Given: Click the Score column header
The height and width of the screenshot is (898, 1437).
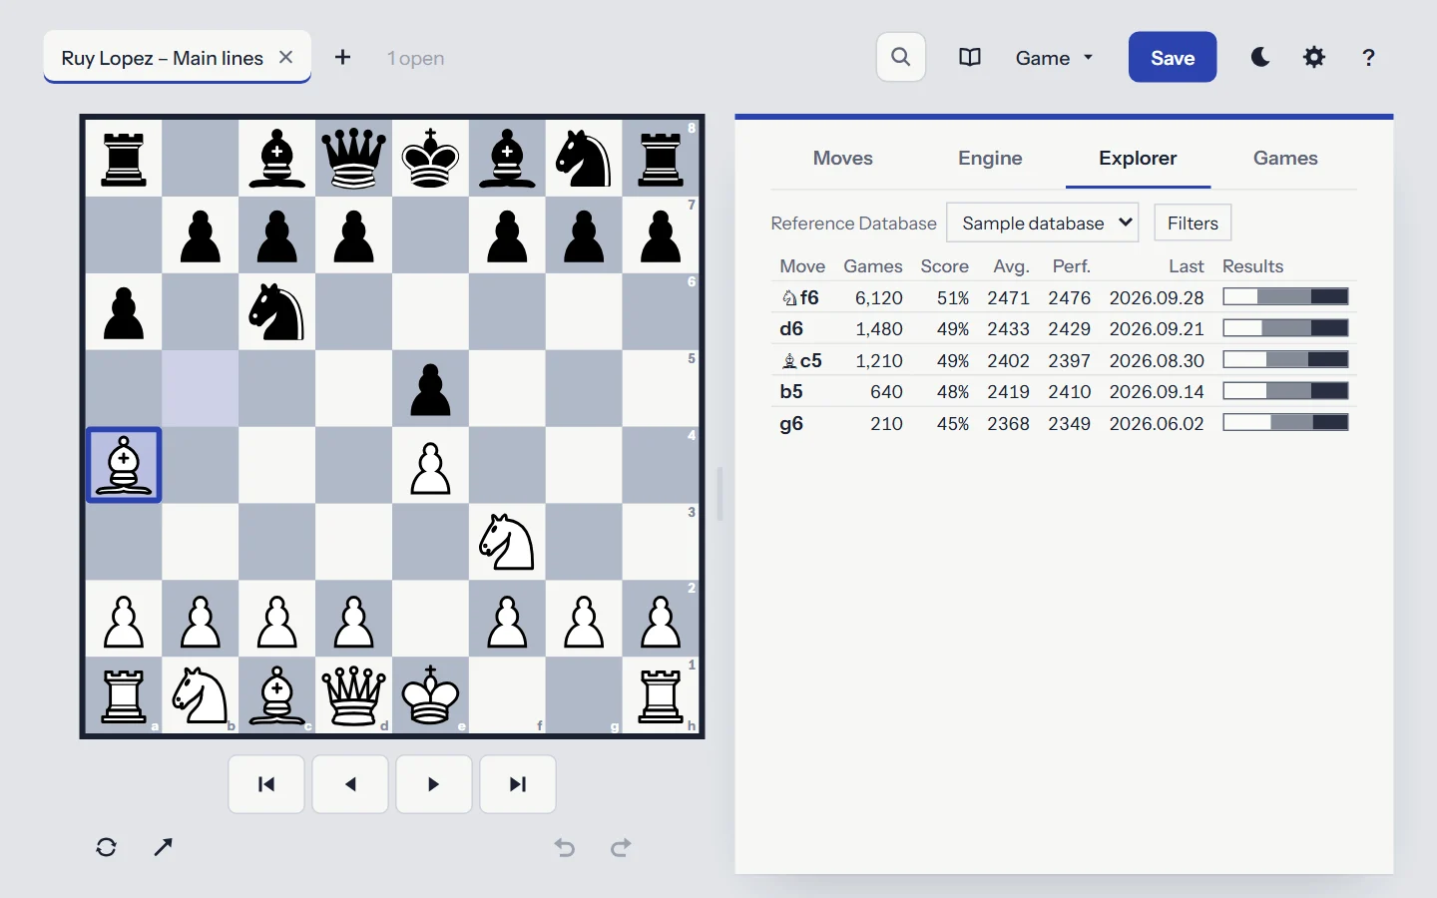Looking at the screenshot, I should (944, 266).
